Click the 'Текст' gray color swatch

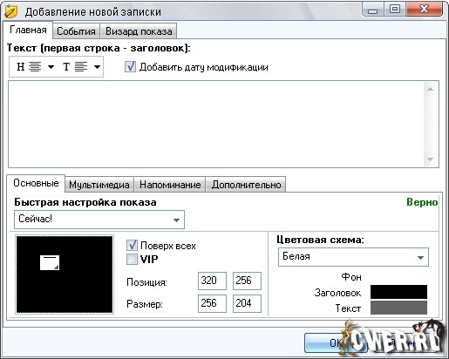[x=398, y=308]
